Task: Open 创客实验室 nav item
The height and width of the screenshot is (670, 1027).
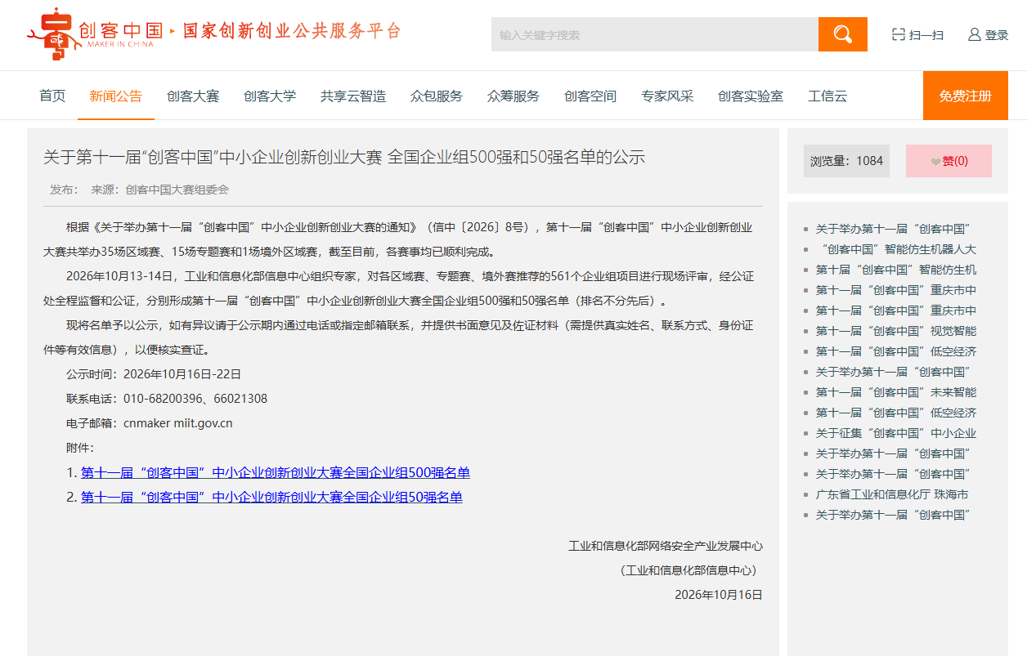Action: pos(751,96)
